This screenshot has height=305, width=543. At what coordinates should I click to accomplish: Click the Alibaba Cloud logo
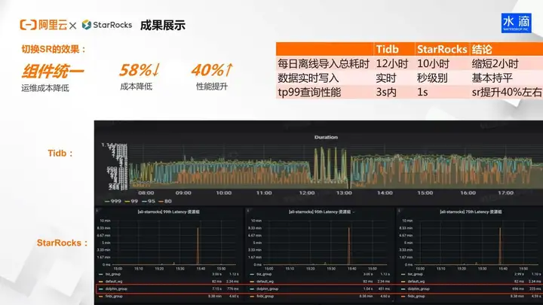[44, 25]
